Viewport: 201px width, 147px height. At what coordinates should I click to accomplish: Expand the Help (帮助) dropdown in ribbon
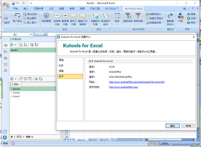click(197, 23)
